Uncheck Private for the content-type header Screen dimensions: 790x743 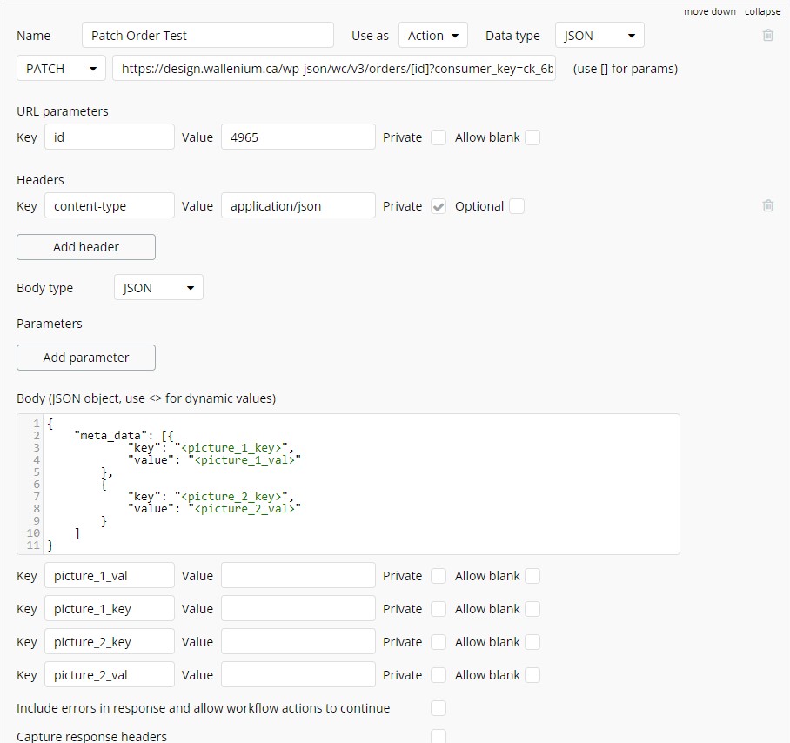(439, 206)
